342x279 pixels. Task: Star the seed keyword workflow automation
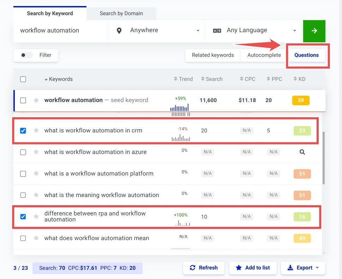tap(36, 100)
